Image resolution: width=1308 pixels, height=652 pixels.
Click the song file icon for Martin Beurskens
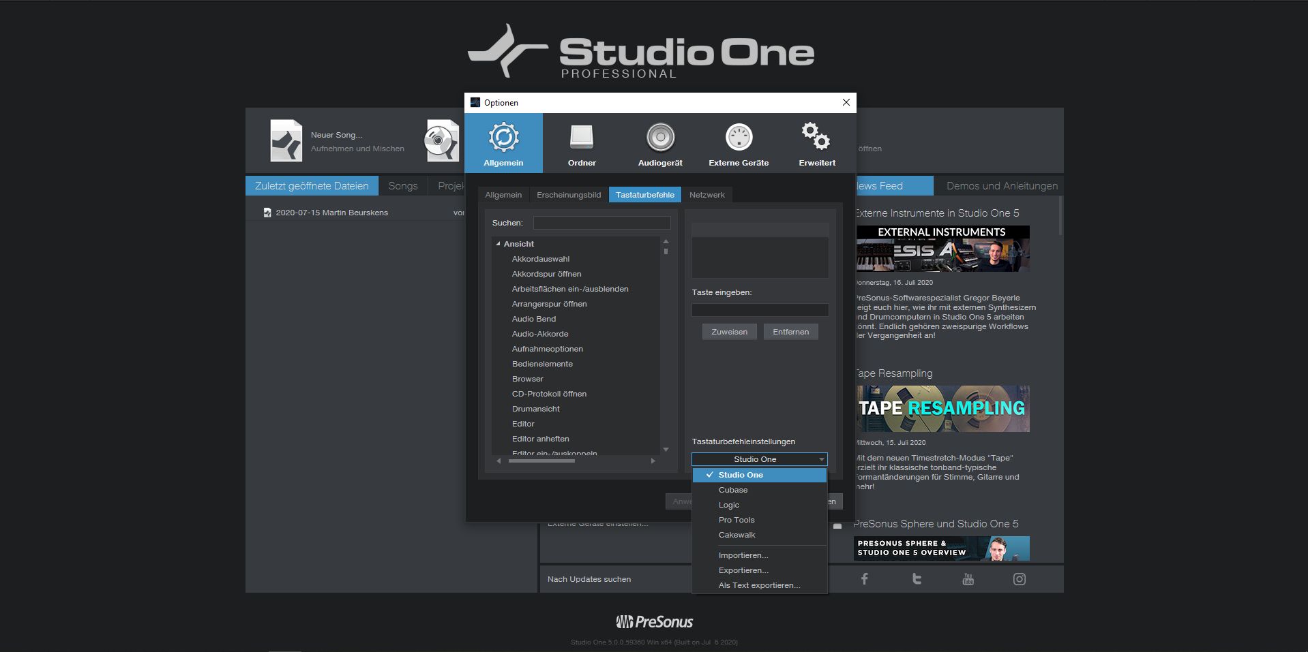click(x=267, y=213)
